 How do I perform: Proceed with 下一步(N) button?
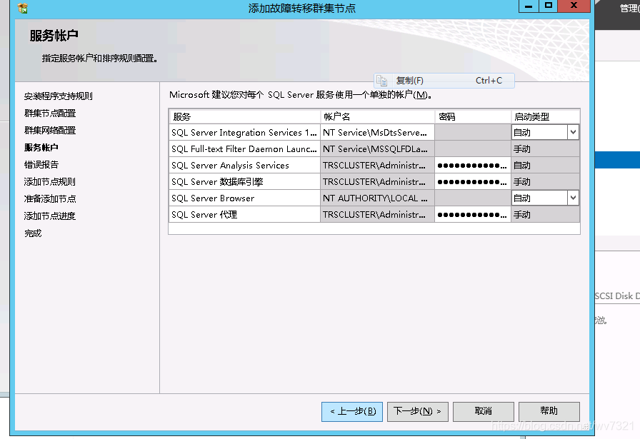pos(418,411)
